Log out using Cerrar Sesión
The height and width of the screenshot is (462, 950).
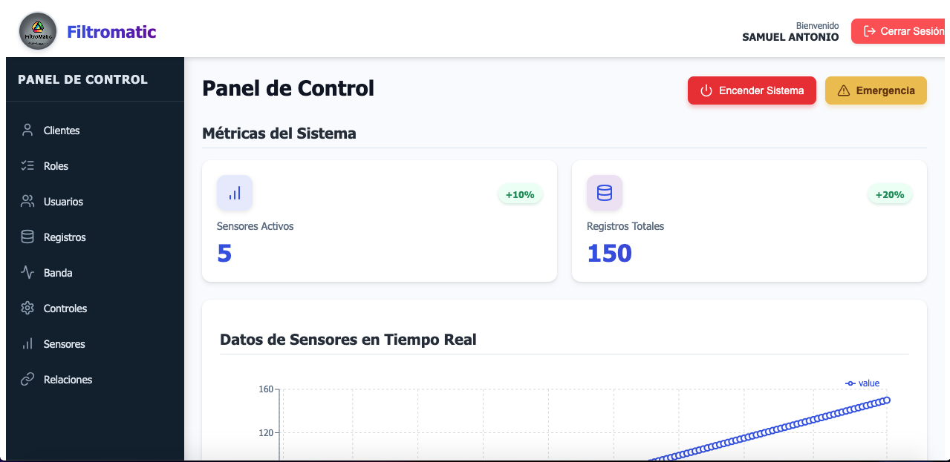[902, 31]
